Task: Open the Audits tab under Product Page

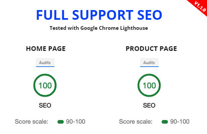Action: pyautogui.click(x=149, y=62)
